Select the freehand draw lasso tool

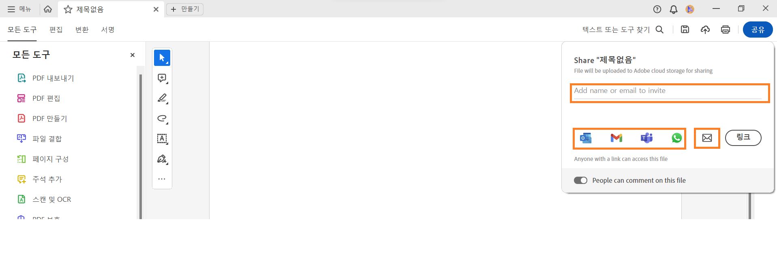click(162, 118)
